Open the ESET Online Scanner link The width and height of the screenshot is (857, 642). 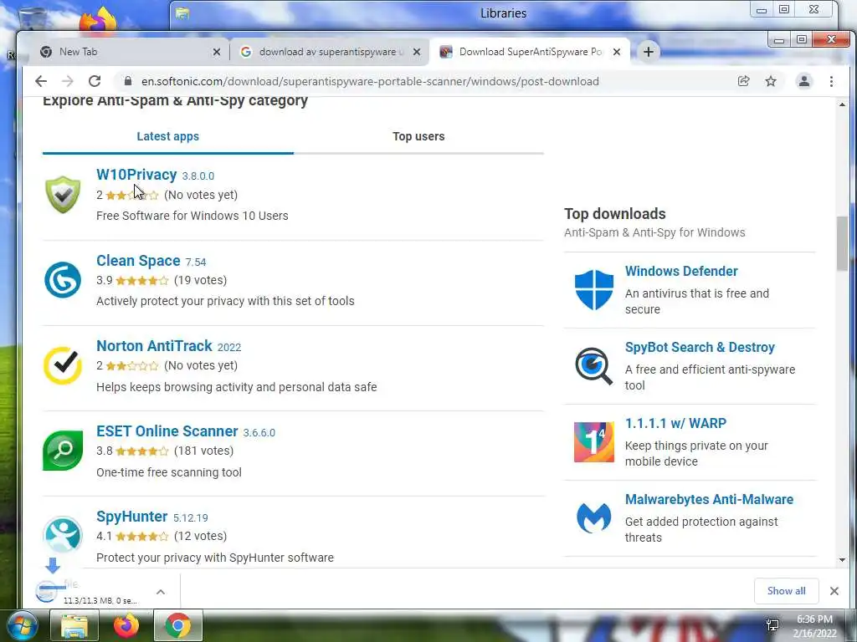pos(167,431)
